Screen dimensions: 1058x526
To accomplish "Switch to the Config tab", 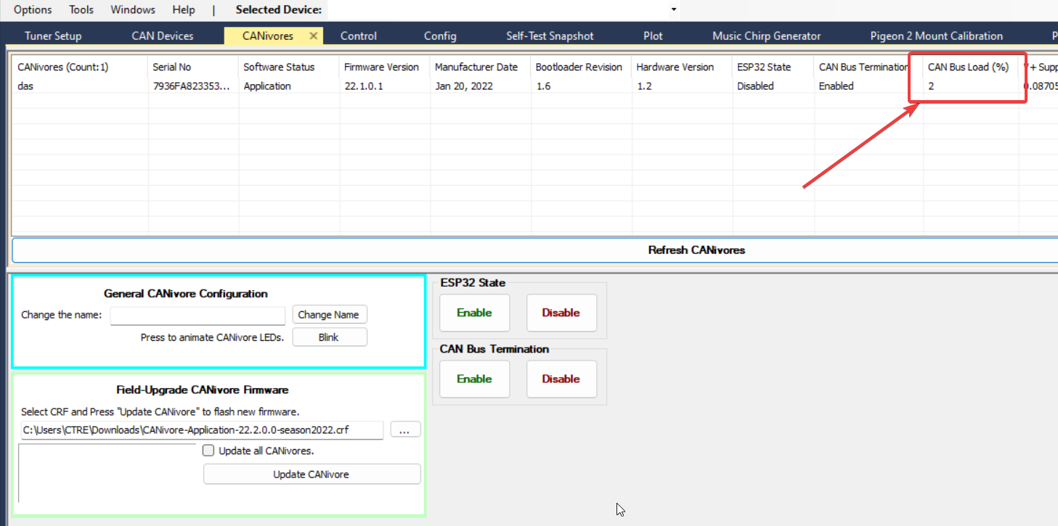I will (x=440, y=36).
